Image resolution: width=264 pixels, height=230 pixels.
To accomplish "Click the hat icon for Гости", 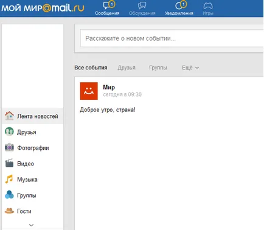I will click(9, 211).
